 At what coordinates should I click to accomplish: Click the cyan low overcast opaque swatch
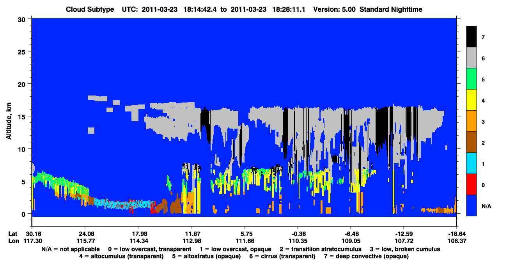(472, 163)
